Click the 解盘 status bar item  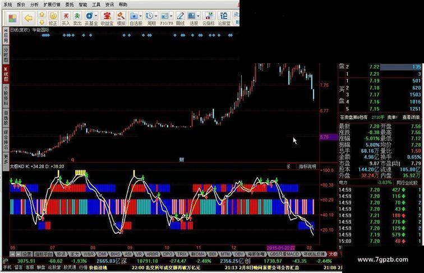pyautogui.click(x=41, y=267)
